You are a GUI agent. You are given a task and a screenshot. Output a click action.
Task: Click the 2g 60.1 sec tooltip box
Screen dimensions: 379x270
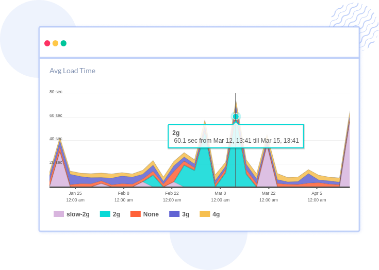click(236, 137)
